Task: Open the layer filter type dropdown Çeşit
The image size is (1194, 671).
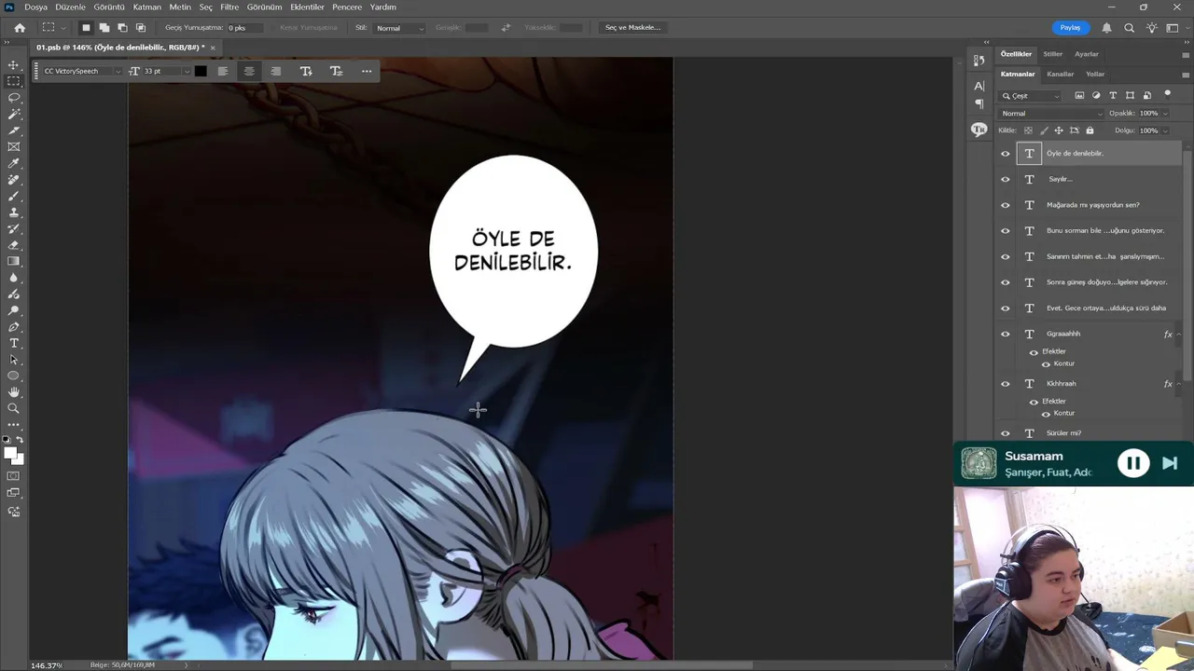Action: tap(1031, 95)
